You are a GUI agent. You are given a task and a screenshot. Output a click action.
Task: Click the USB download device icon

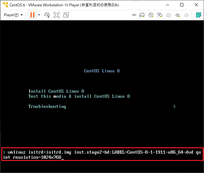(187, 15)
